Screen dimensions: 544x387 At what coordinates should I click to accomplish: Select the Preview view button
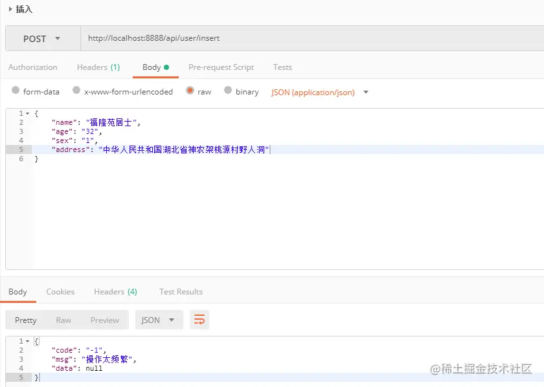105,320
